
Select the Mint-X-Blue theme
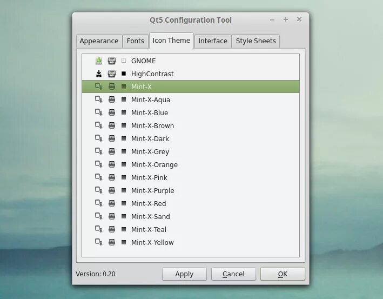pos(191,112)
